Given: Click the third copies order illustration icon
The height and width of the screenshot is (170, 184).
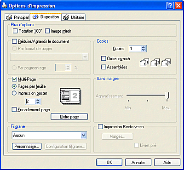Looking at the screenshot, I should pyautogui.click(x=166, y=62).
